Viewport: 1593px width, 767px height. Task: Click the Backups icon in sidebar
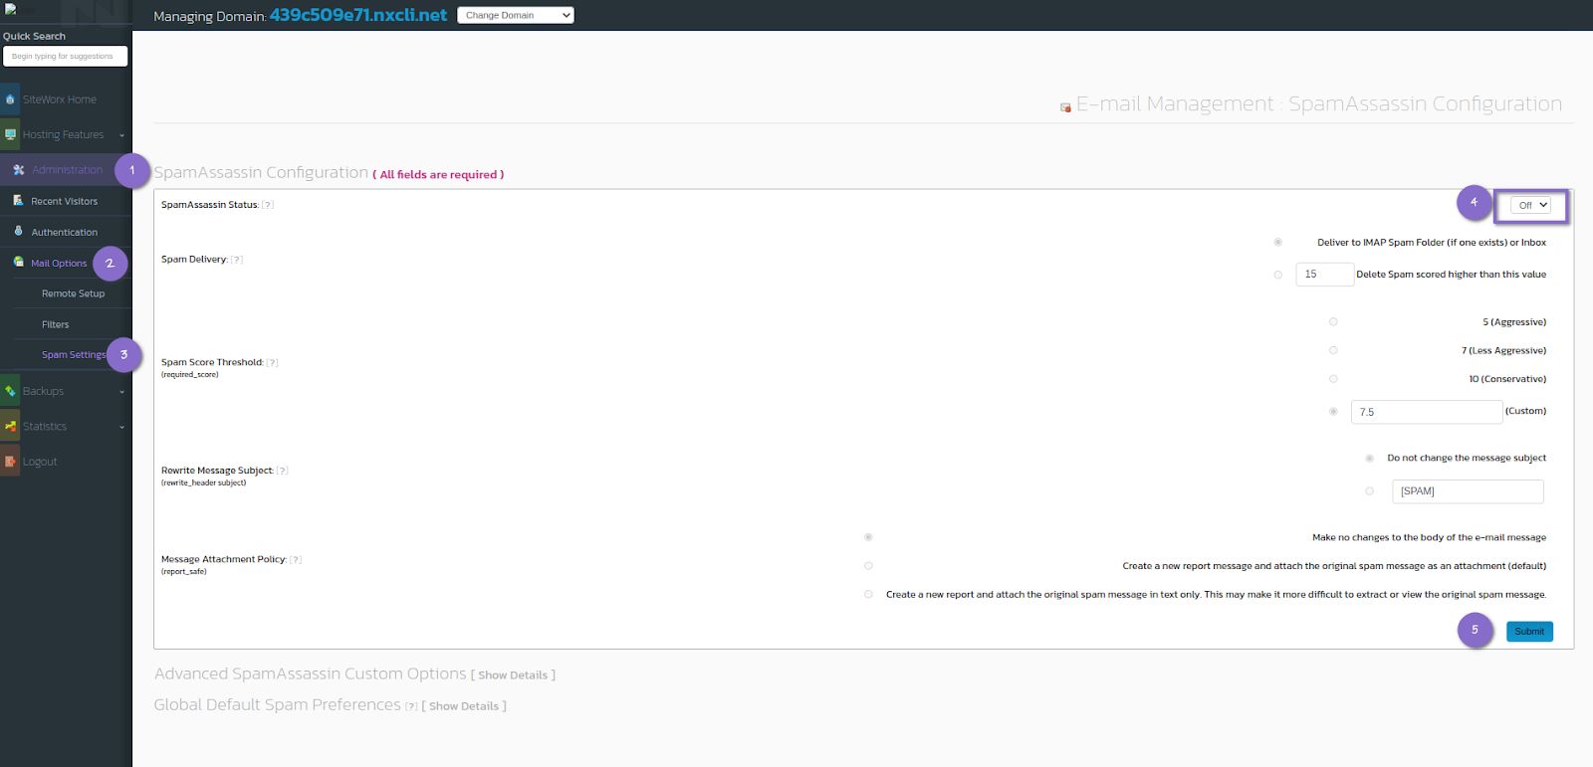coord(10,391)
